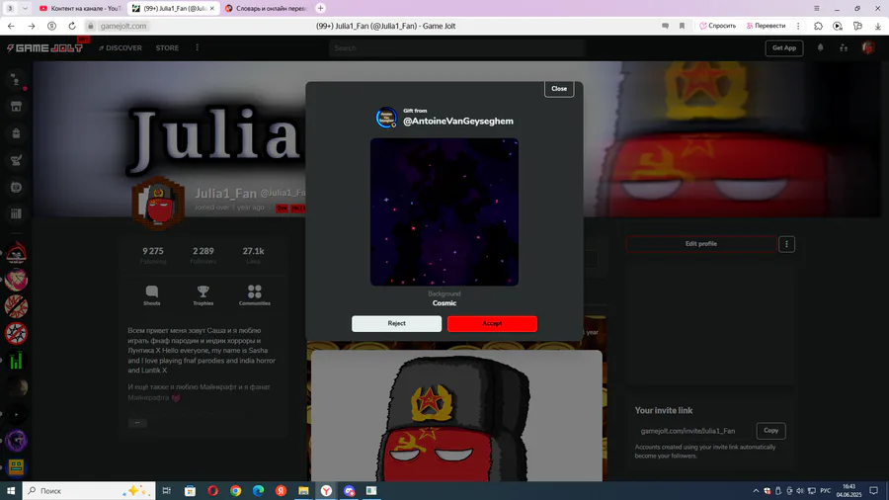
Task: View the 27.1k Likes count
Action: [x=253, y=255]
